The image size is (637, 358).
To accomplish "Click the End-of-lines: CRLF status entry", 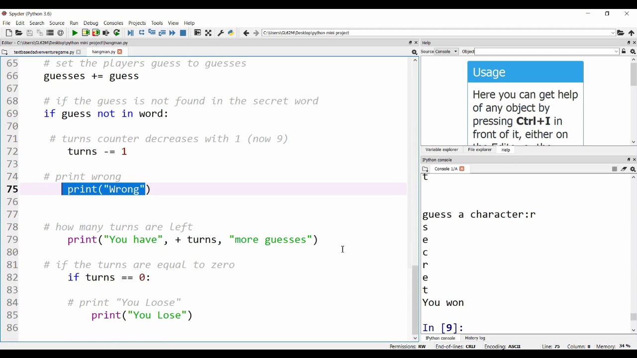I will point(455,347).
